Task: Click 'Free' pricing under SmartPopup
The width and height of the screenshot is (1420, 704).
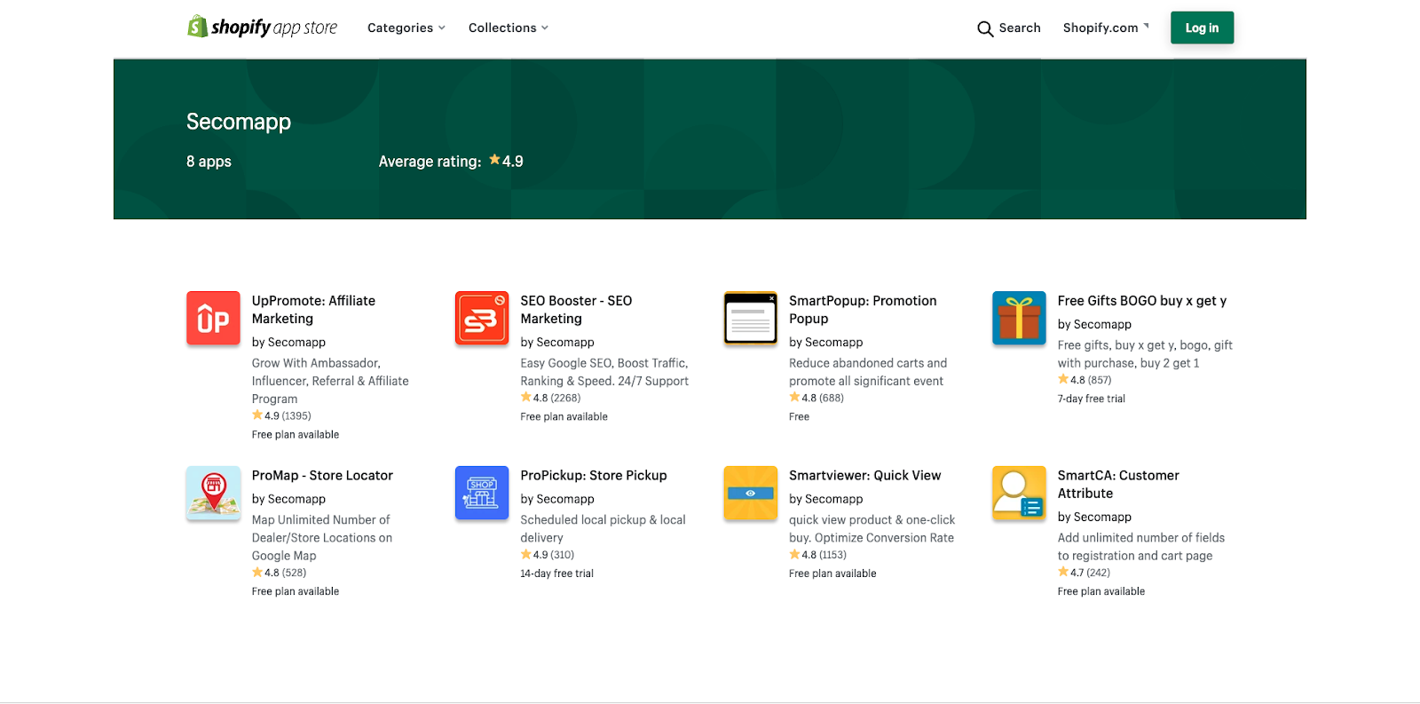Action: [800, 416]
